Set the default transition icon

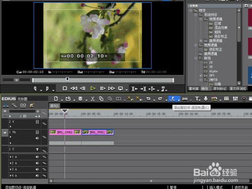point(185,99)
